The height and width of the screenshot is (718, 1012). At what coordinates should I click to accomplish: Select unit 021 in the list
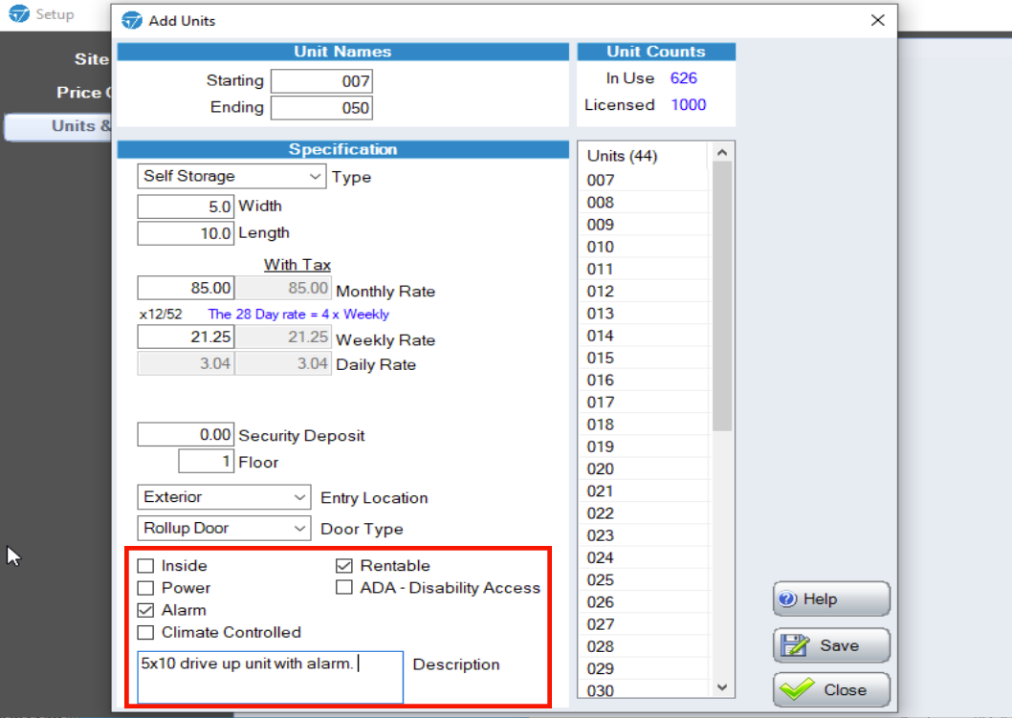coord(645,491)
